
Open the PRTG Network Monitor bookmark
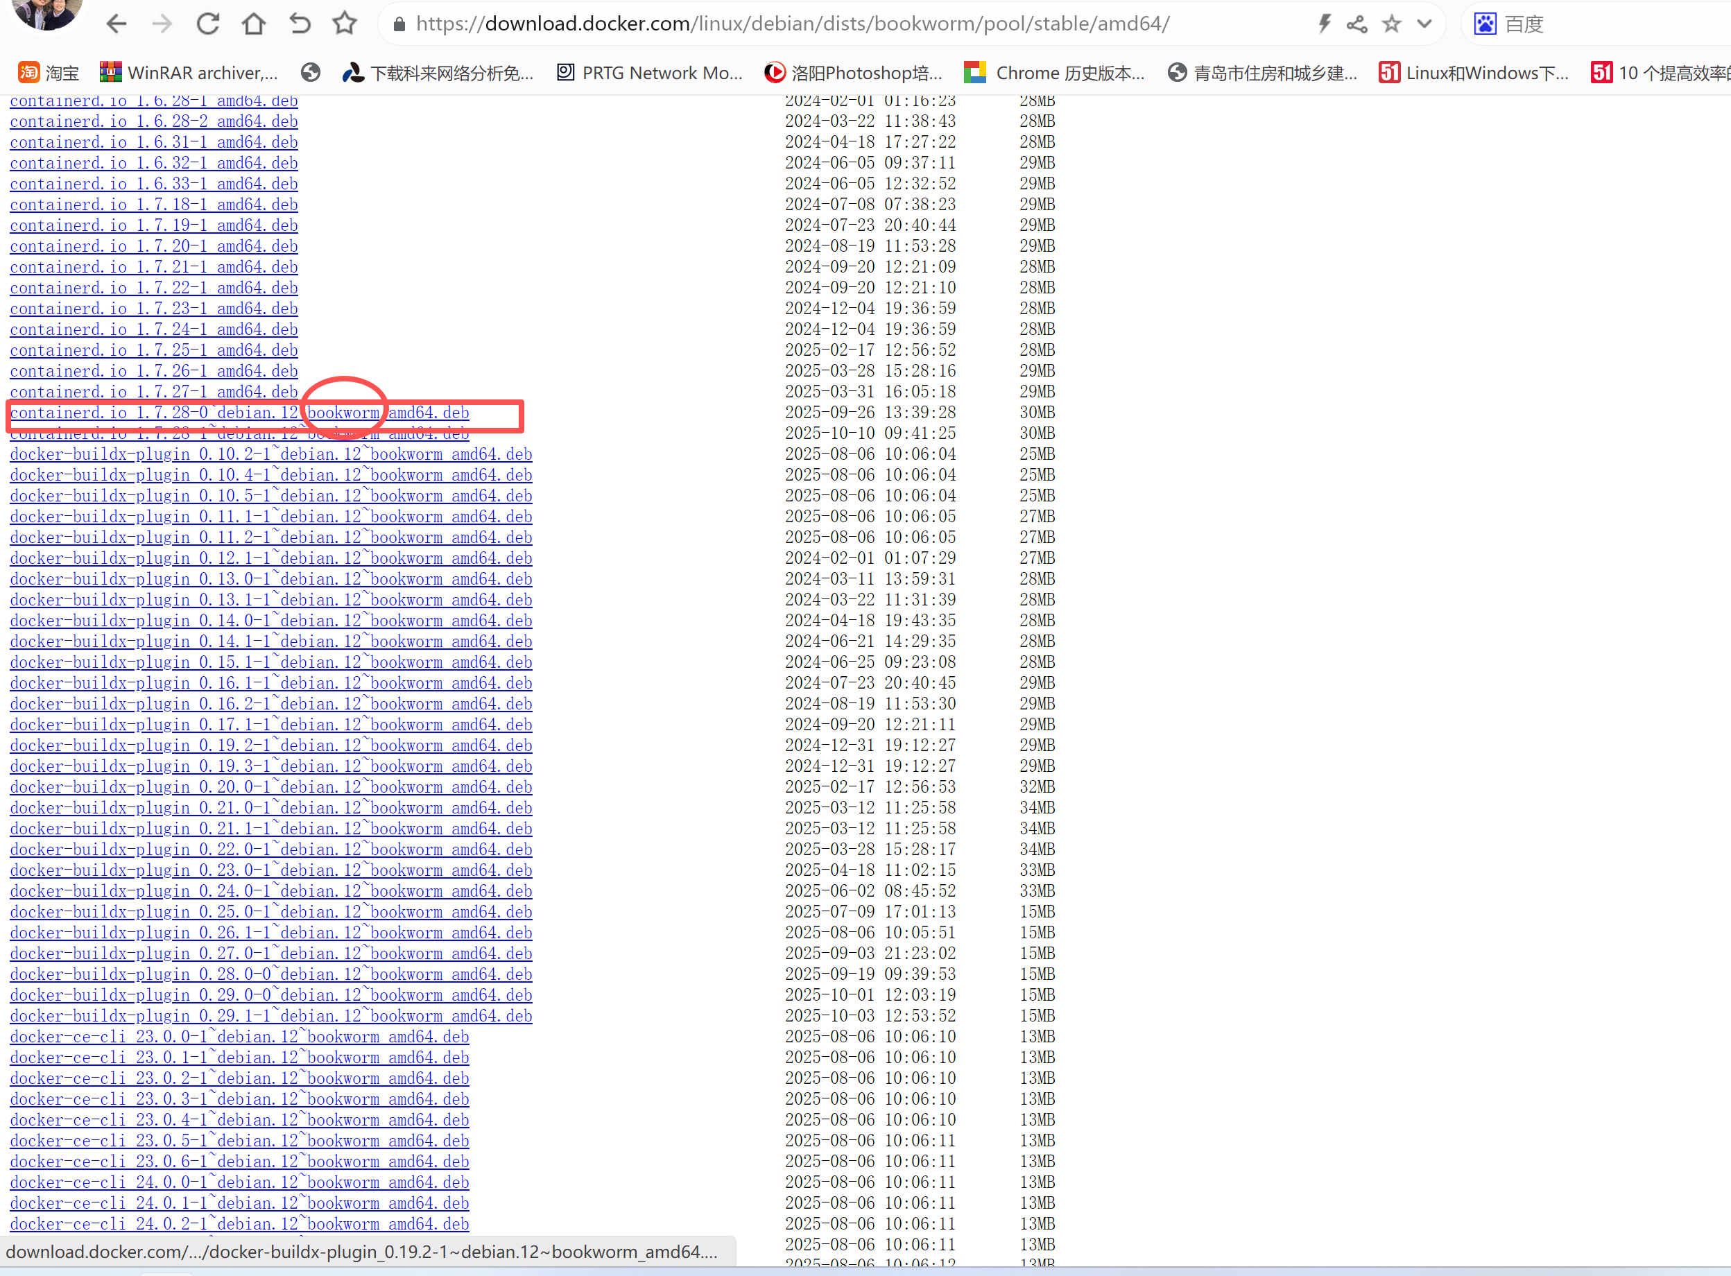coord(650,73)
